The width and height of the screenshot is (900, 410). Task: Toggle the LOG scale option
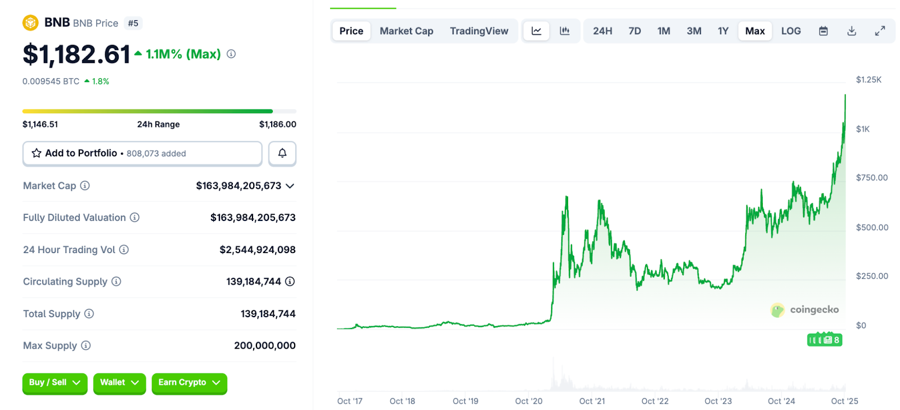coord(791,31)
